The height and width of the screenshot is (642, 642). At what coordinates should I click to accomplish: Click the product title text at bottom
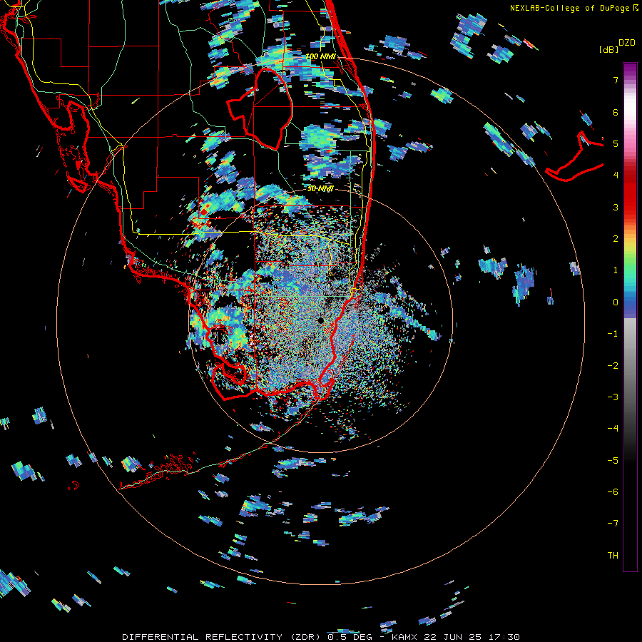321,637
